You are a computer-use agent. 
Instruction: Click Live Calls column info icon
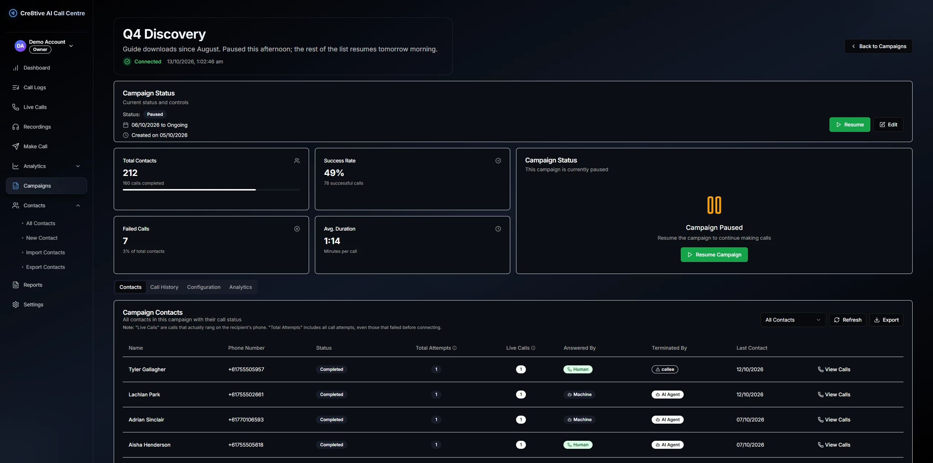533,348
